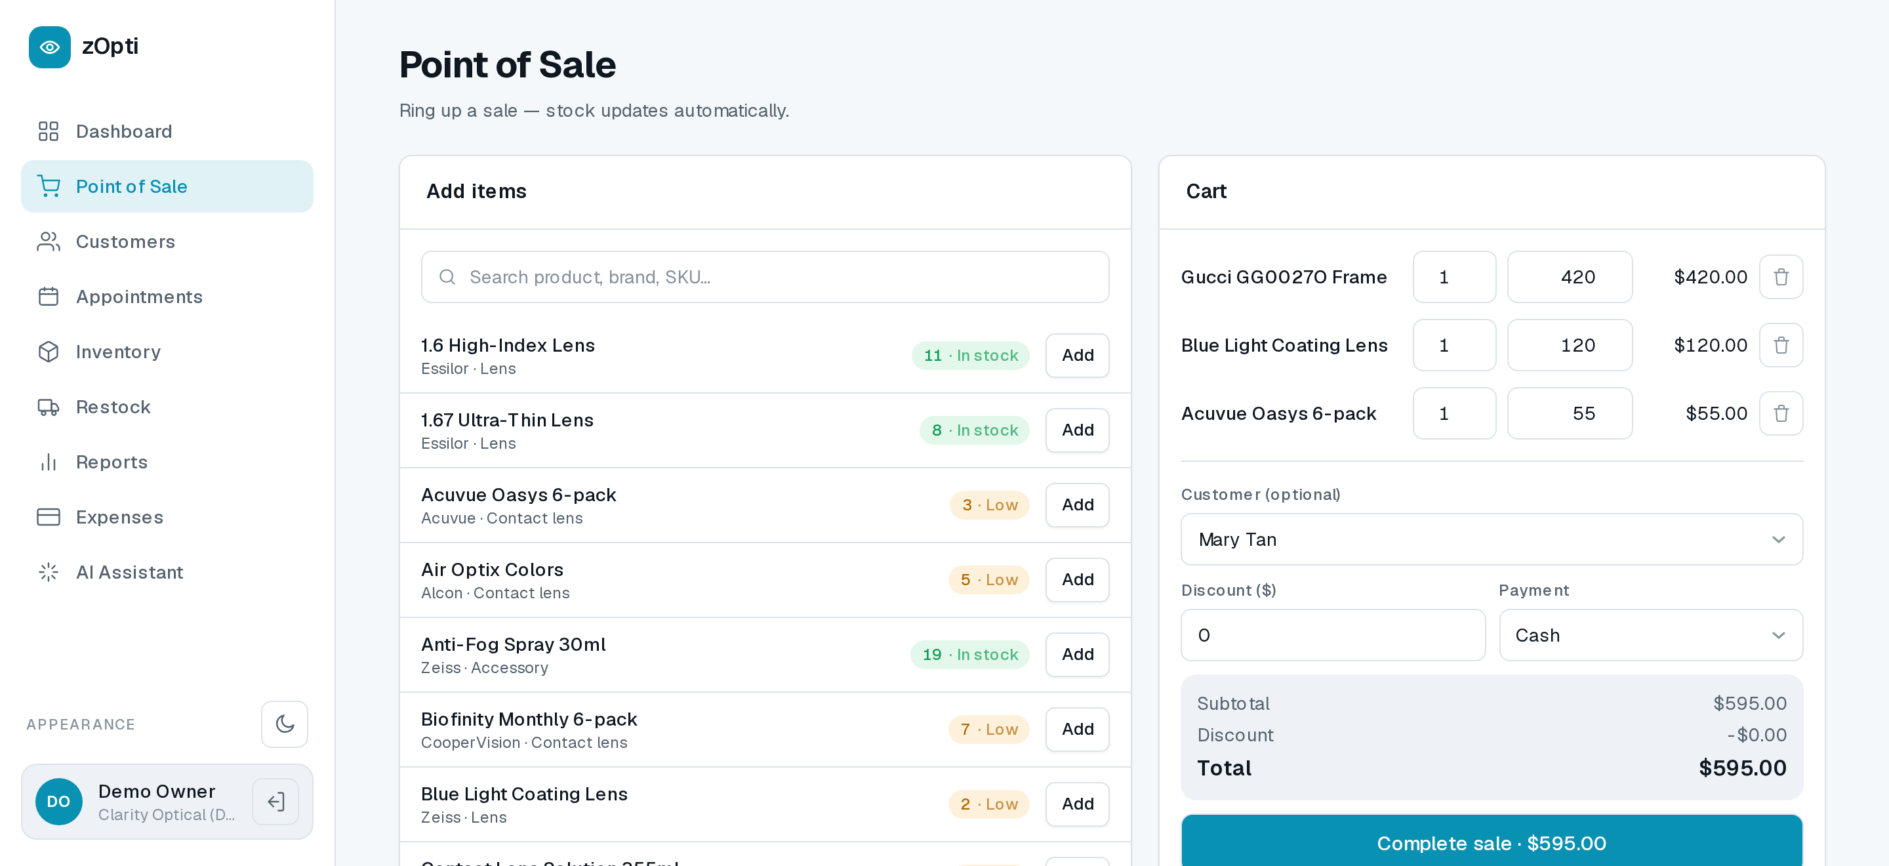Click the Inventory box icon
This screenshot has width=1889, height=866.
tap(49, 352)
